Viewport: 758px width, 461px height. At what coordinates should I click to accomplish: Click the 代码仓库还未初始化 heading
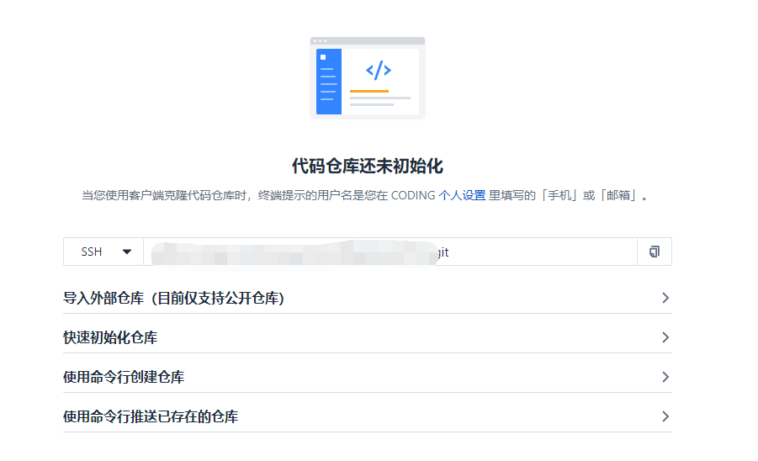tap(379, 165)
